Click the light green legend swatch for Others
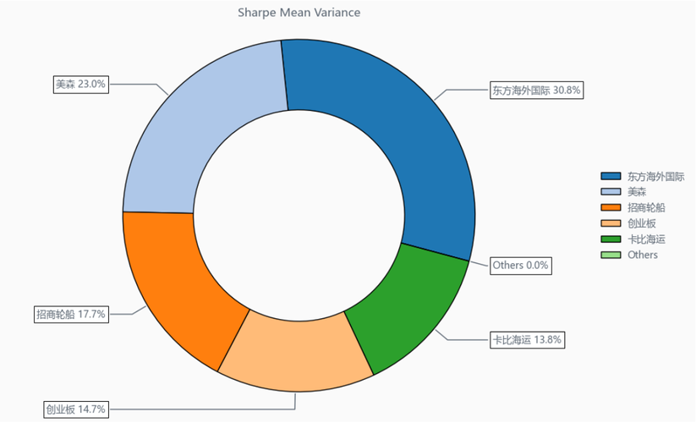The width and height of the screenshot is (696, 423). [611, 255]
